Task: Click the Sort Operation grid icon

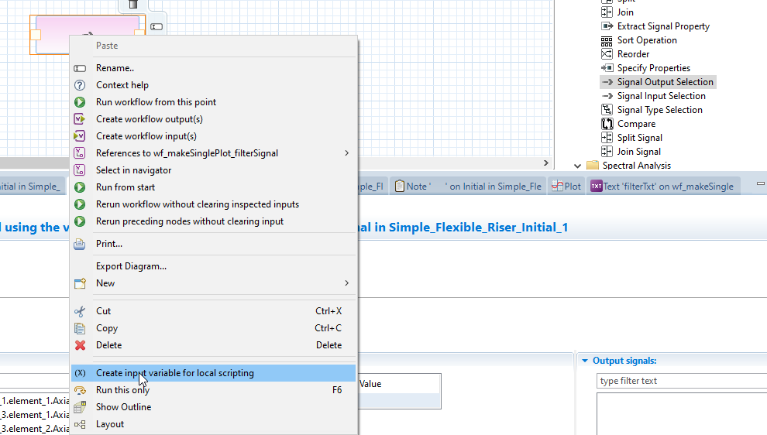Action: click(x=607, y=40)
